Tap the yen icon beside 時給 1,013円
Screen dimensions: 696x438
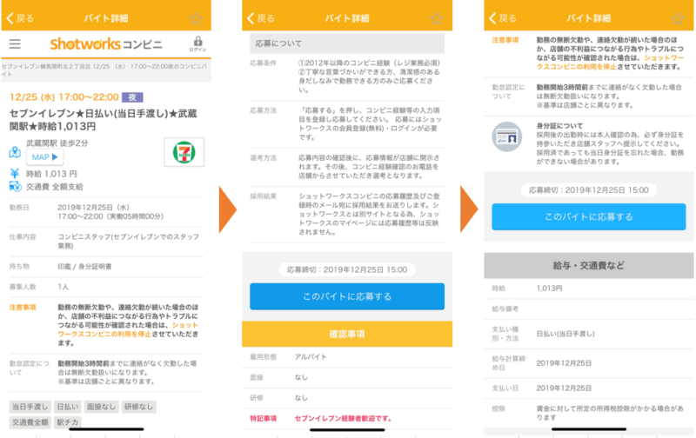tap(15, 173)
